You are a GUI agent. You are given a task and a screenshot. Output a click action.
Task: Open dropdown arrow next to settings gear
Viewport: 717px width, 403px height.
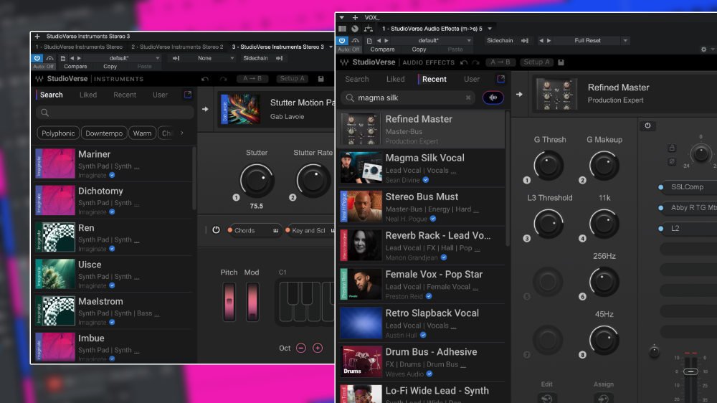[713, 49]
